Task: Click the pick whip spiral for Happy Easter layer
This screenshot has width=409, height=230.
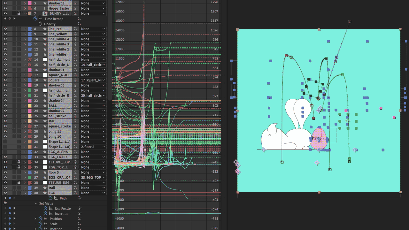Action: (x=76, y=8)
